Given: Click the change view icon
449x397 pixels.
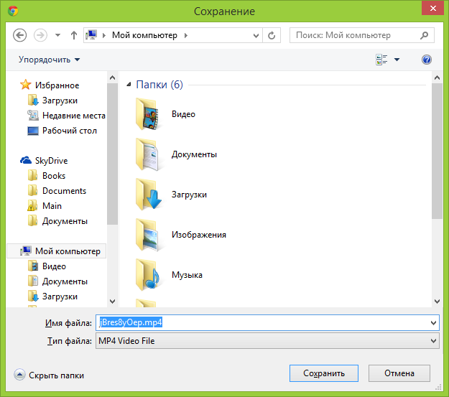Looking at the screenshot, I should click(x=381, y=60).
